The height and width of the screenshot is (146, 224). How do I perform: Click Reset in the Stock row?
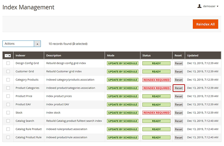click(178, 113)
